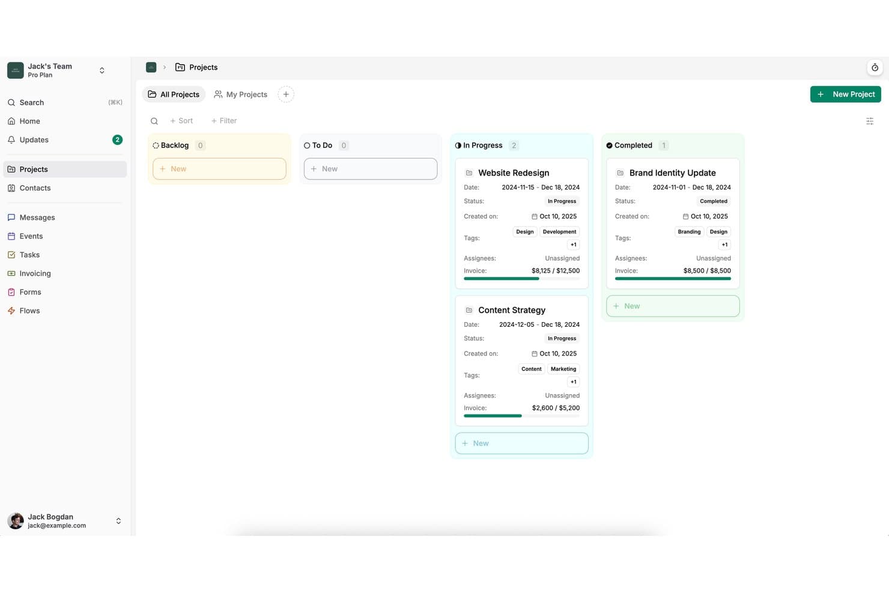889x593 pixels.
Task: Open the Filter options
Action: pos(224,121)
